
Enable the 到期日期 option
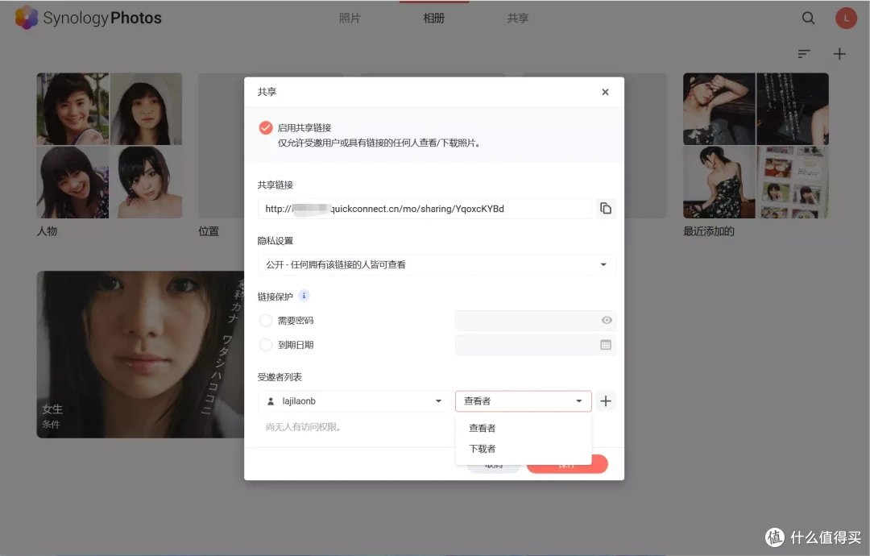coord(267,345)
